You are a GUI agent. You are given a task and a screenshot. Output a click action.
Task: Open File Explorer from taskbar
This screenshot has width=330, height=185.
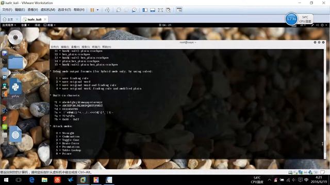[44, 180]
